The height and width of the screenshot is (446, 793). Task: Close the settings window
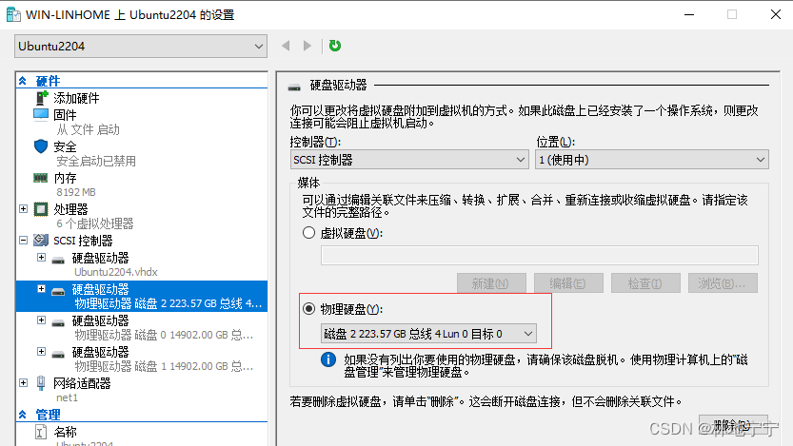[x=775, y=14]
